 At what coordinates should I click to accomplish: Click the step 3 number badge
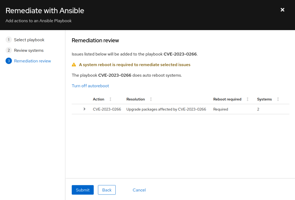(9, 61)
